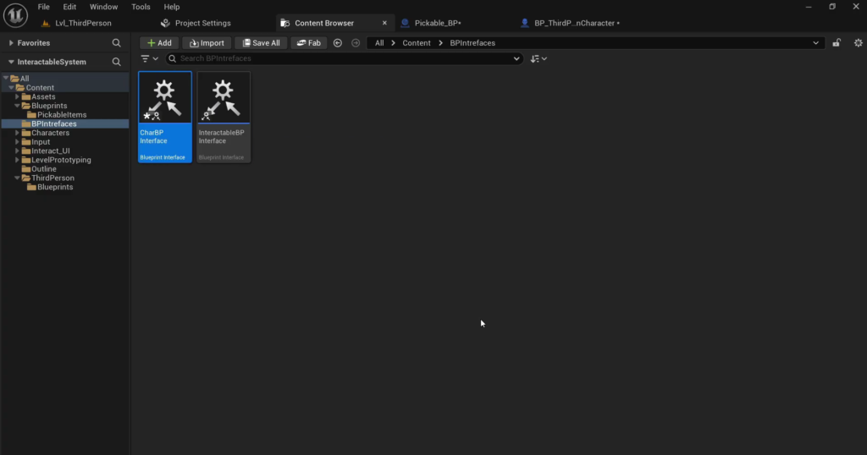Select the Assets folder
The width and height of the screenshot is (867, 455).
click(x=43, y=96)
